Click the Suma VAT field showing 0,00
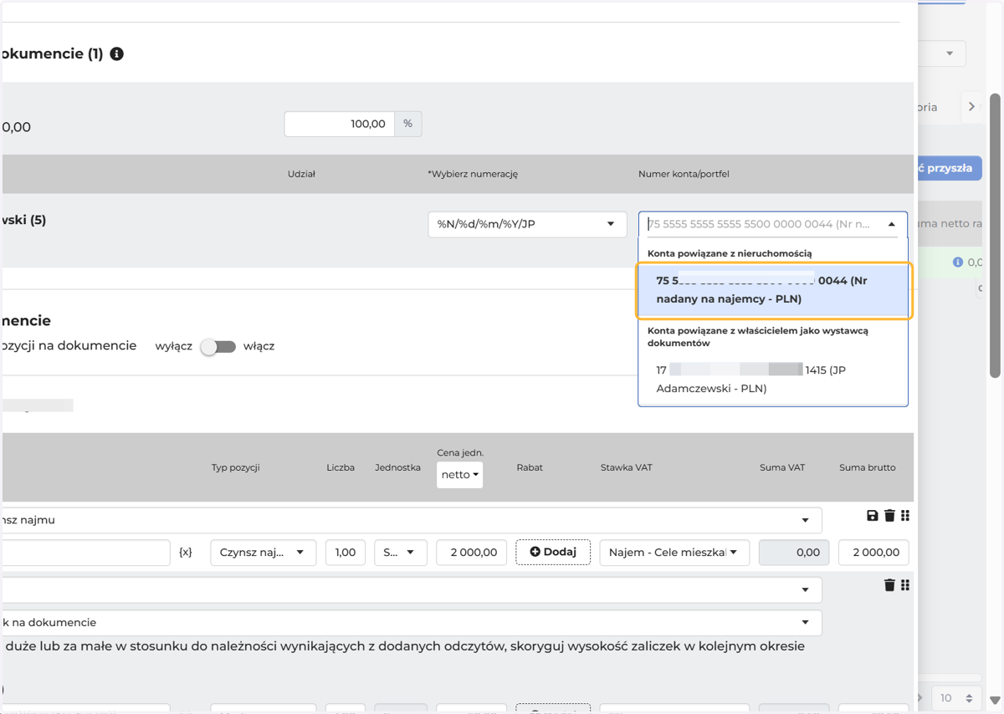The width and height of the screenshot is (1004, 714). tap(794, 553)
